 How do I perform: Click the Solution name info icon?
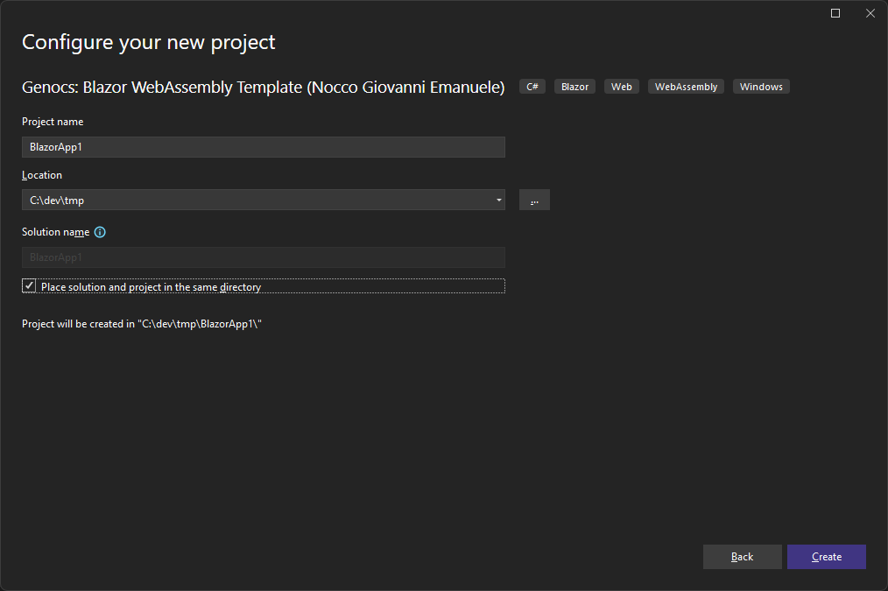click(x=100, y=232)
